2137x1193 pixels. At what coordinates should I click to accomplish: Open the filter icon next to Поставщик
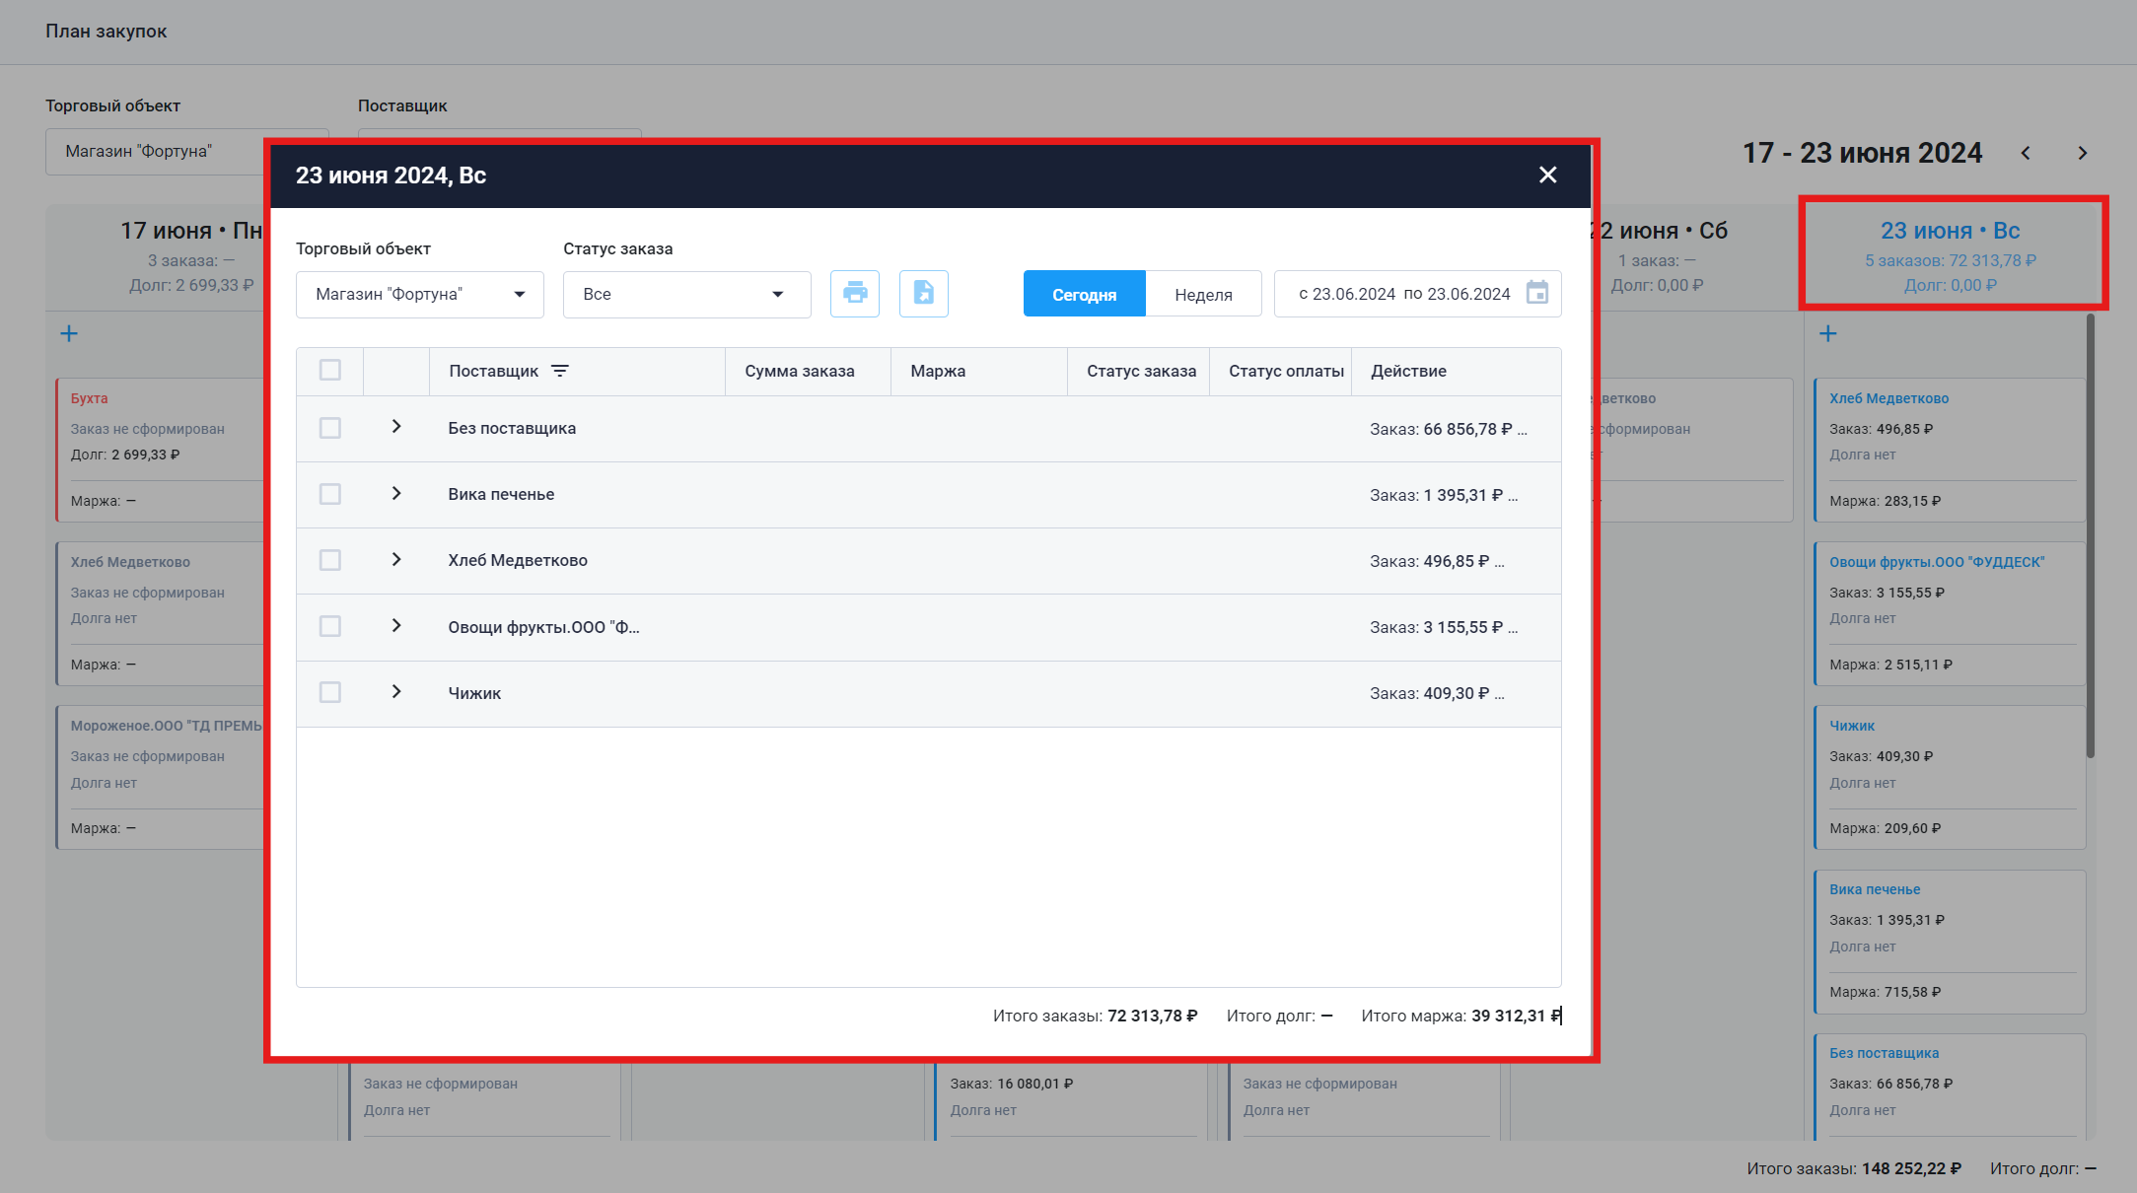click(x=560, y=371)
